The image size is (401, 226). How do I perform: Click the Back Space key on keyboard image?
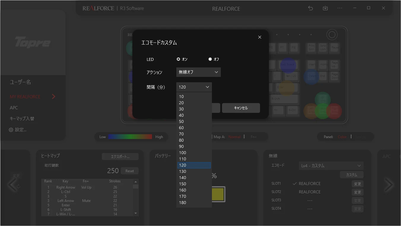287,64
